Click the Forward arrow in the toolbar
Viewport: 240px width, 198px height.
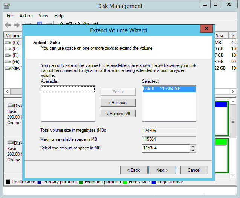(x=17, y=25)
